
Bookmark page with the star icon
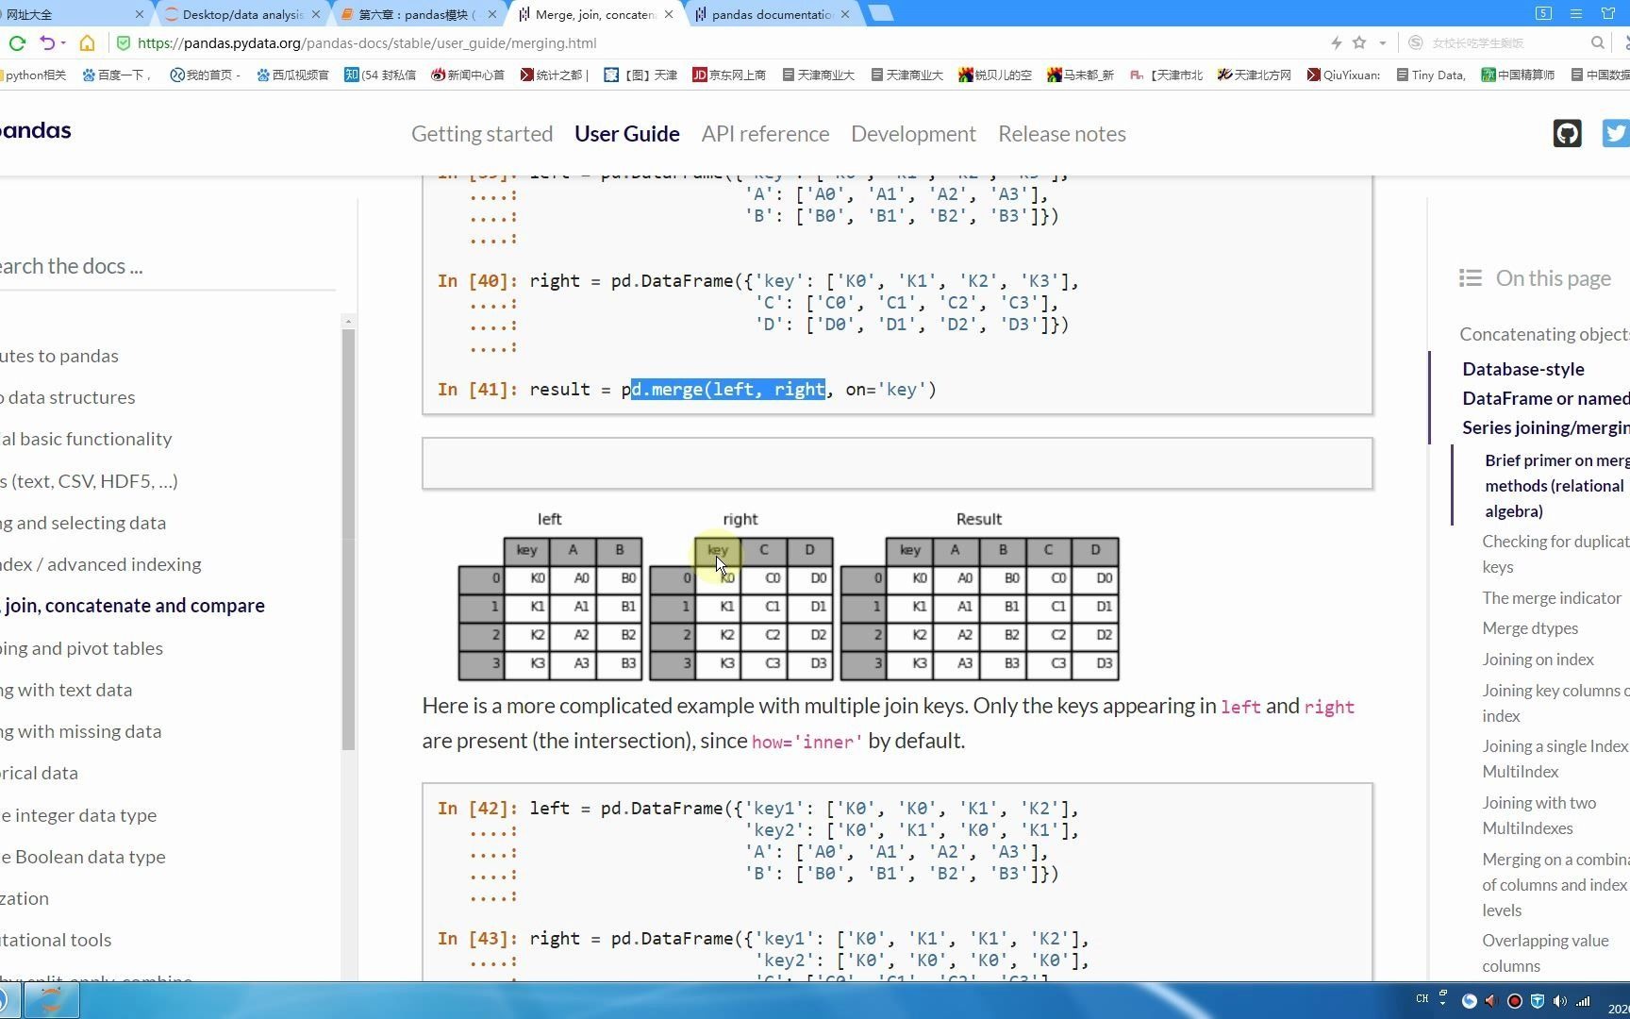tap(1359, 42)
